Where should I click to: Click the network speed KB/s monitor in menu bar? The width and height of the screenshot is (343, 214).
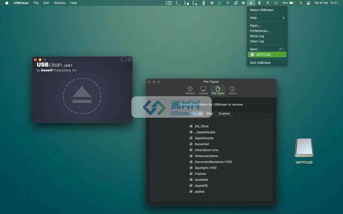169,3
